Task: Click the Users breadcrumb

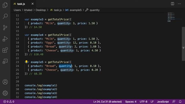Action: pos(17,10)
